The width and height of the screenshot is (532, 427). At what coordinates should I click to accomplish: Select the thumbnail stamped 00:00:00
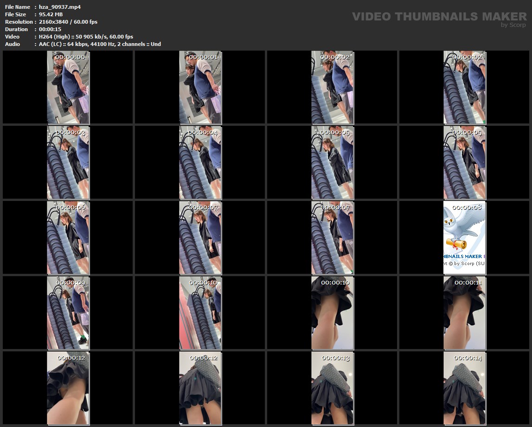coord(68,88)
